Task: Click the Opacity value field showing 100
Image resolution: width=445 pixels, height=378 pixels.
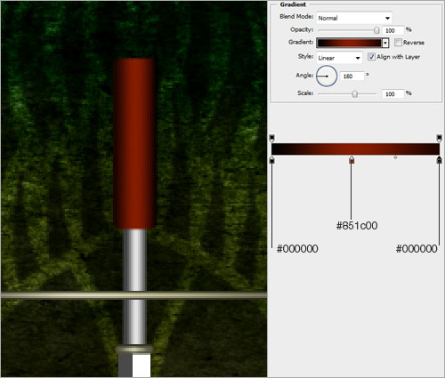Action: coord(393,30)
